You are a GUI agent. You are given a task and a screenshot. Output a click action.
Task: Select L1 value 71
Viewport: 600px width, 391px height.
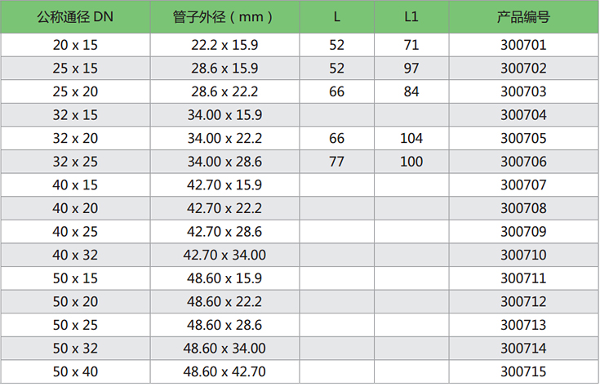(411, 45)
